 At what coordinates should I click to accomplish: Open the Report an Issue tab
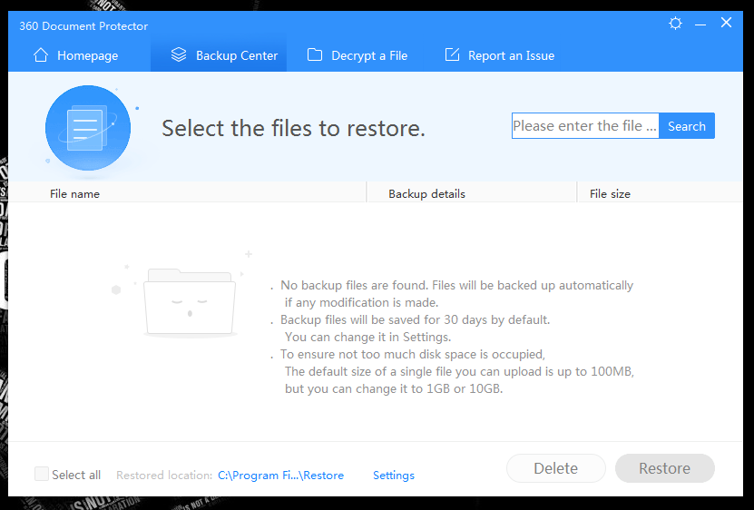[x=499, y=56]
